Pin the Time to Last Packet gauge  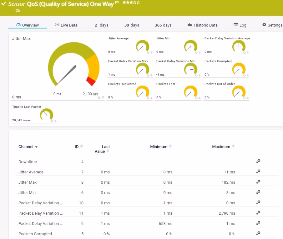click(x=55, y=121)
